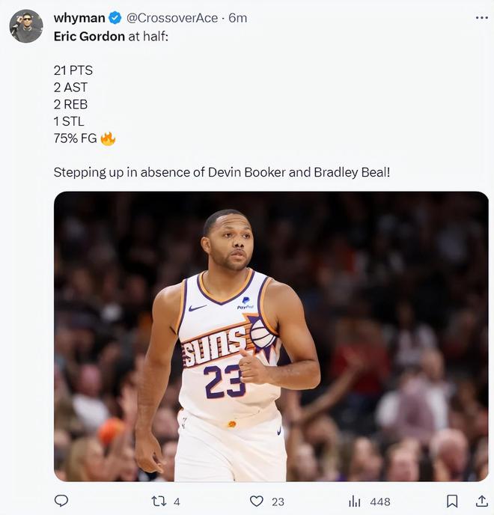Click the retweet count 4
Viewport: 494px width, 515px height.
coord(177,502)
